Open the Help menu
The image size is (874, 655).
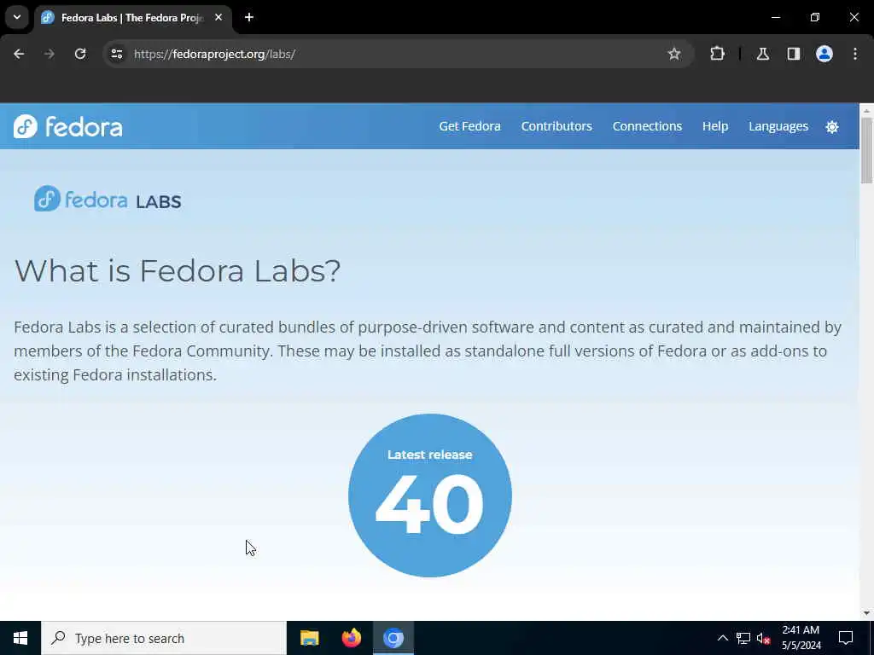click(x=715, y=126)
